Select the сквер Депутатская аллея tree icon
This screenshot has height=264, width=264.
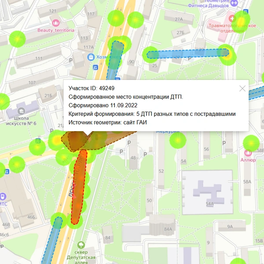(x=81, y=245)
